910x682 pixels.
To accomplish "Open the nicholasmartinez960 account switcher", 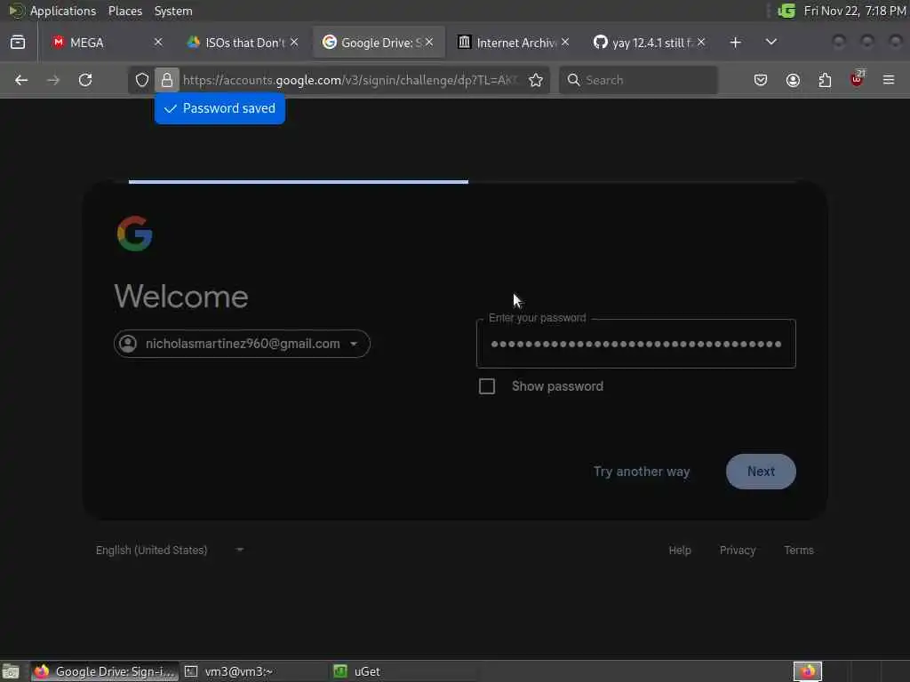I will coord(242,344).
